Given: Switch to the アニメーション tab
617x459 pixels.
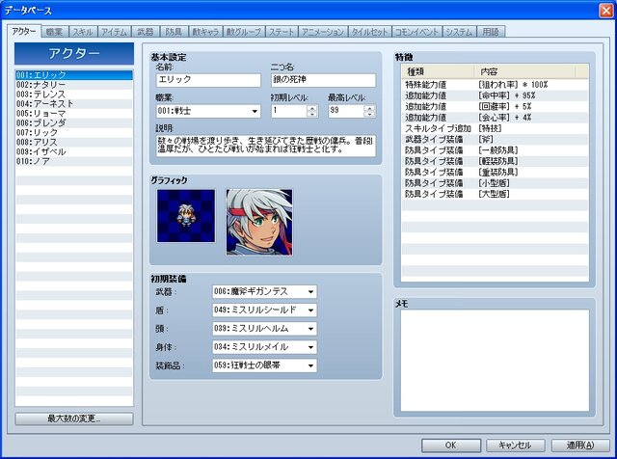Looking at the screenshot, I should [x=321, y=33].
